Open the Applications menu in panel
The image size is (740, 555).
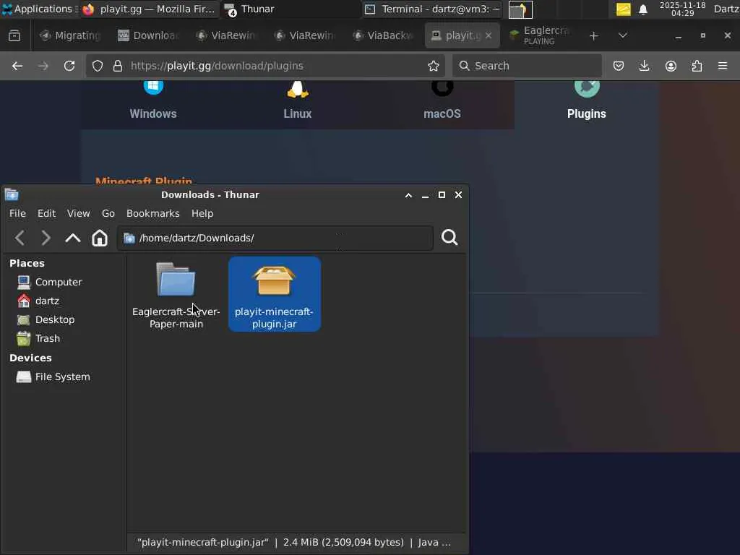pyautogui.click(x=39, y=9)
